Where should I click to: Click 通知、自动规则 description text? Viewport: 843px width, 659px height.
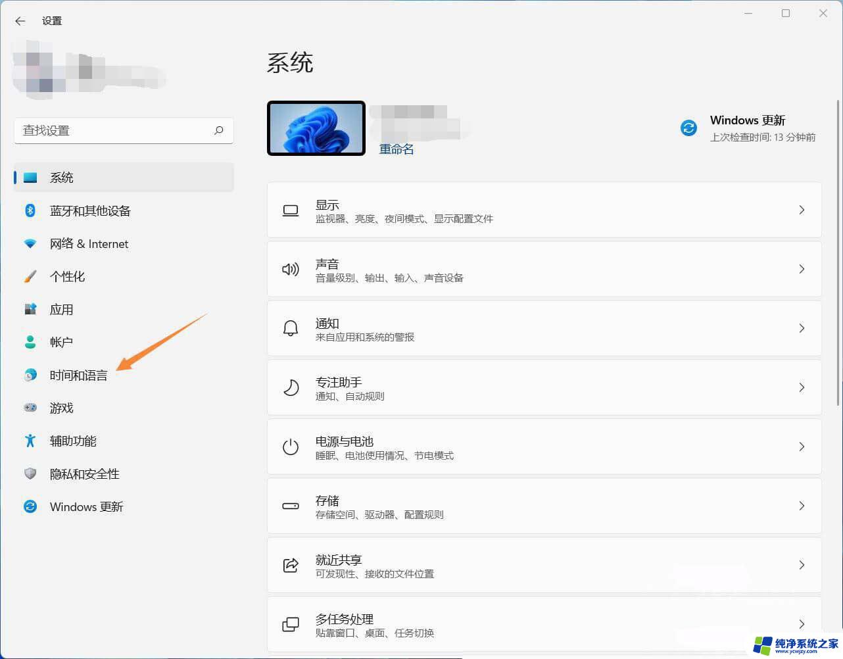[350, 397]
